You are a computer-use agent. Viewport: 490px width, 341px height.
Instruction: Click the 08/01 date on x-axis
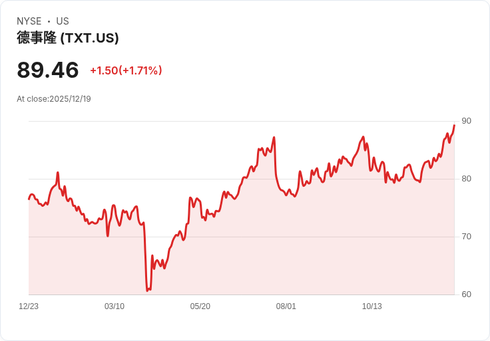coord(286,306)
